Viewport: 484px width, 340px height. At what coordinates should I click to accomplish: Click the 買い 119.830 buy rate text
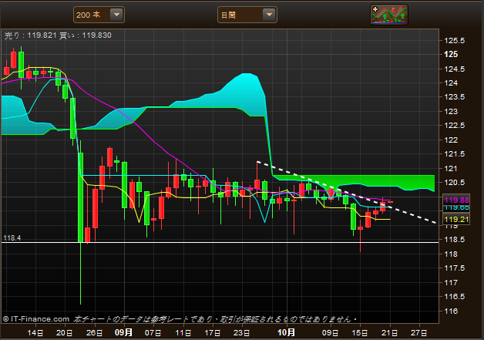click(86, 35)
